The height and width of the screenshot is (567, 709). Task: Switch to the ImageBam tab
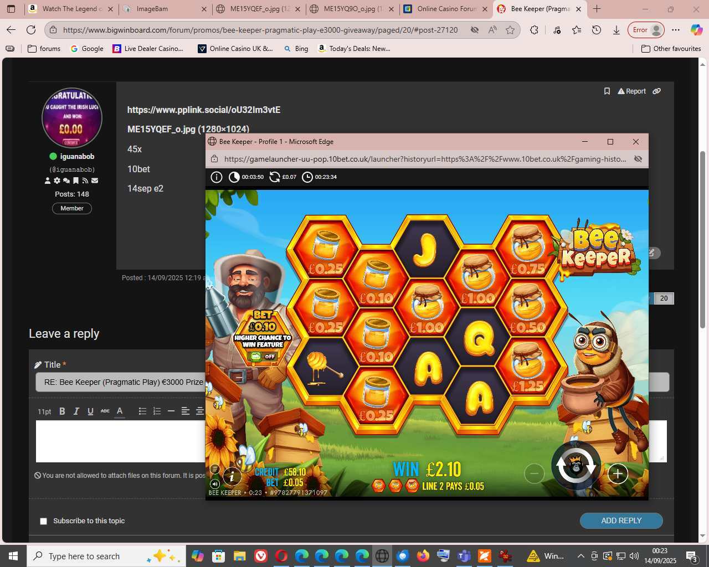click(x=165, y=9)
